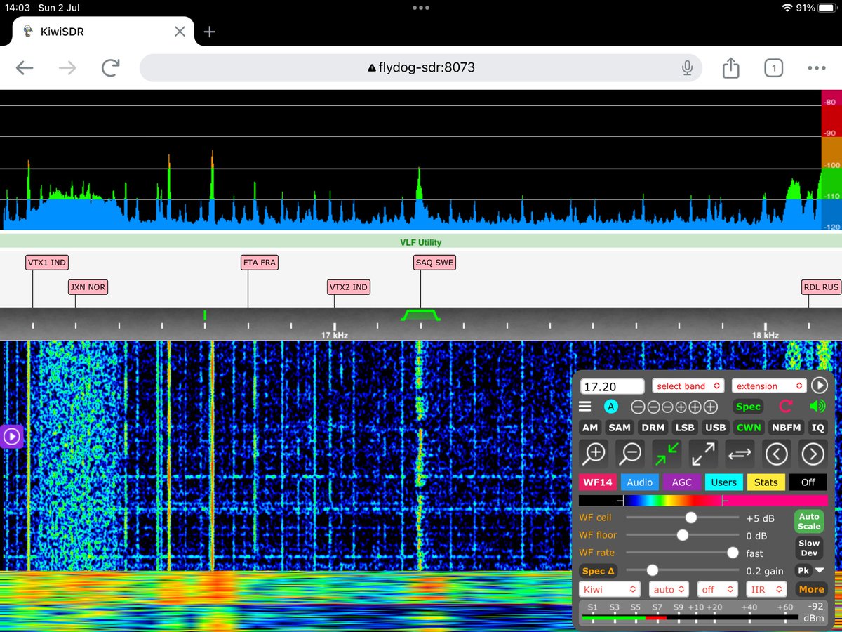Click the play button beside extension dropdown
The height and width of the screenshot is (632, 842).
819,386
